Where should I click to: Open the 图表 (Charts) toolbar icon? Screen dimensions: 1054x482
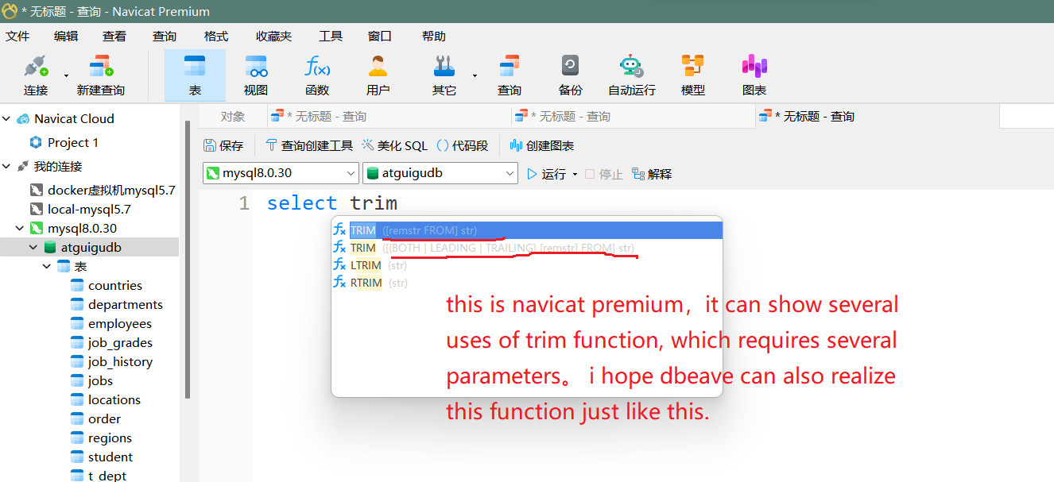pos(754,73)
